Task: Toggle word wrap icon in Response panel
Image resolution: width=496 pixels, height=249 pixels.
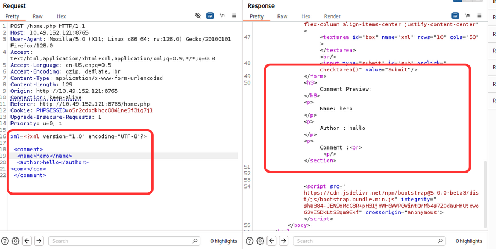Action: point(455,16)
